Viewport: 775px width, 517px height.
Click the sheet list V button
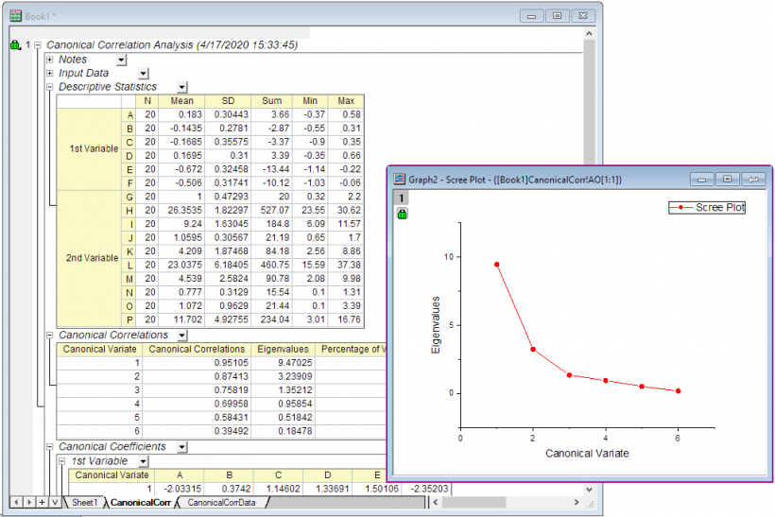(x=55, y=503)
